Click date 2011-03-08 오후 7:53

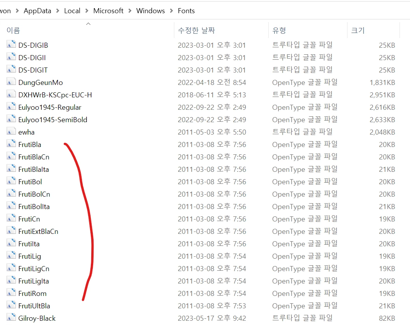[x=212, y=306]
